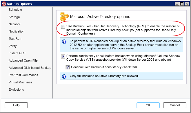Select Test Run options

click(15, 39)
